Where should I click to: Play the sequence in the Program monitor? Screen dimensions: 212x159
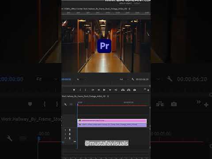tap(104, 90)
